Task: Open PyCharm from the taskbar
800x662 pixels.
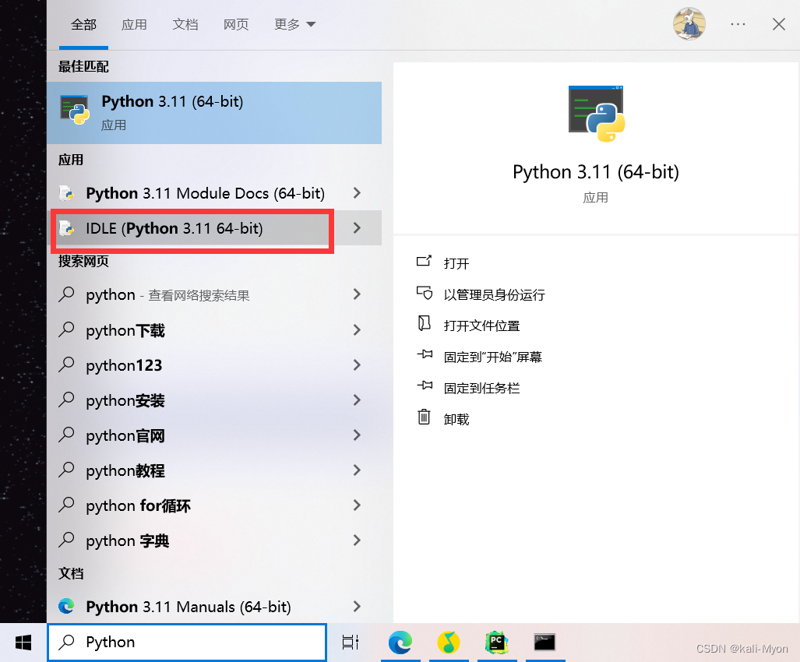Action: [x=496, y=642]
